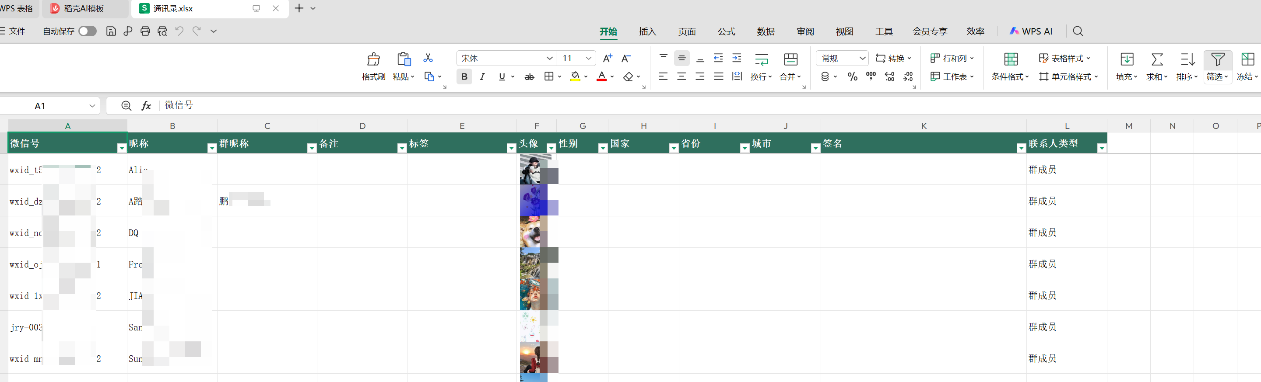Click the percent style icon
1261x382 pixels.
[x=852, y=76]
